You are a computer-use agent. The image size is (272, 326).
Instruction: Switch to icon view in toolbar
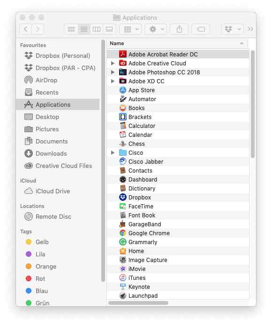click(x=71, y=29)
